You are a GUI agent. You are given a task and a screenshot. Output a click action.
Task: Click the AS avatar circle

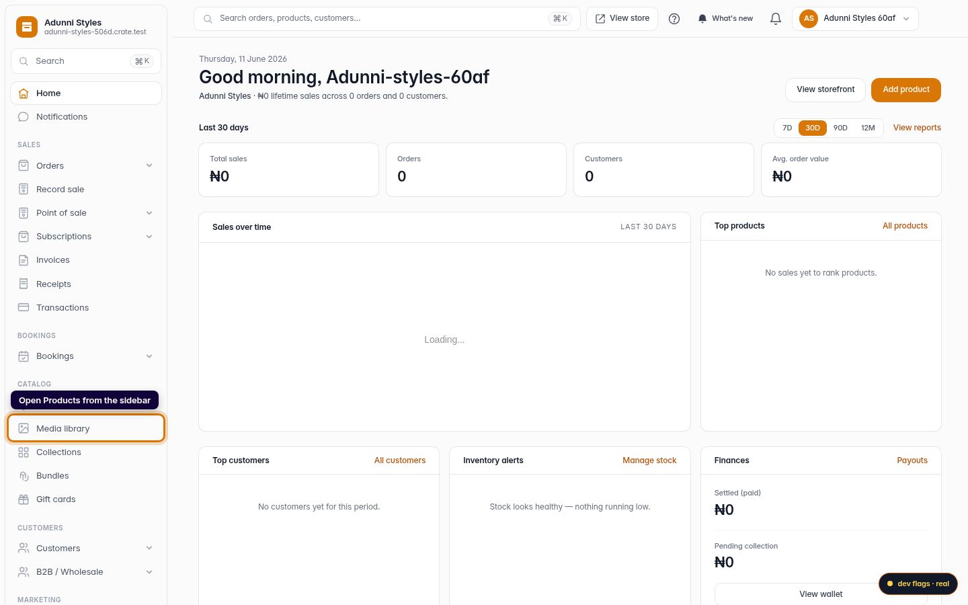click(x=809, y=19)
